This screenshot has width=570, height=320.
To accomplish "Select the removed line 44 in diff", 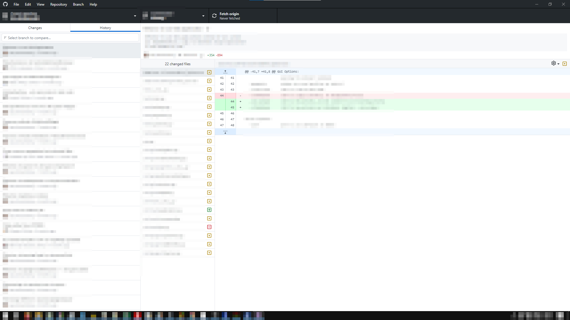I will click(222, 95).
